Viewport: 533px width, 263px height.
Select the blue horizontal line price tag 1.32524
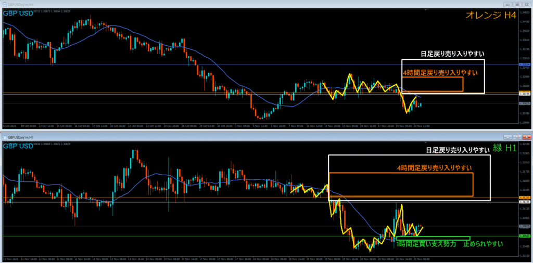(x=524, y=64)
